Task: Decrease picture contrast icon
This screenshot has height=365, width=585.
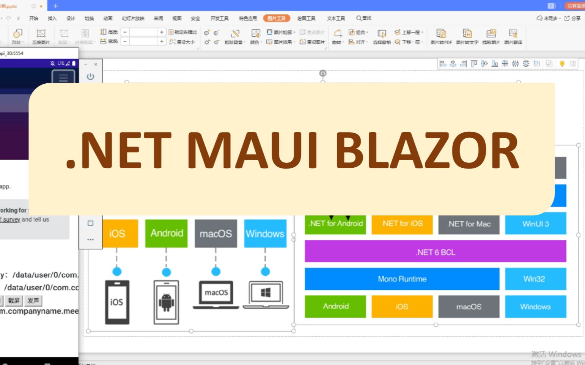Action: tap(216, 33)
